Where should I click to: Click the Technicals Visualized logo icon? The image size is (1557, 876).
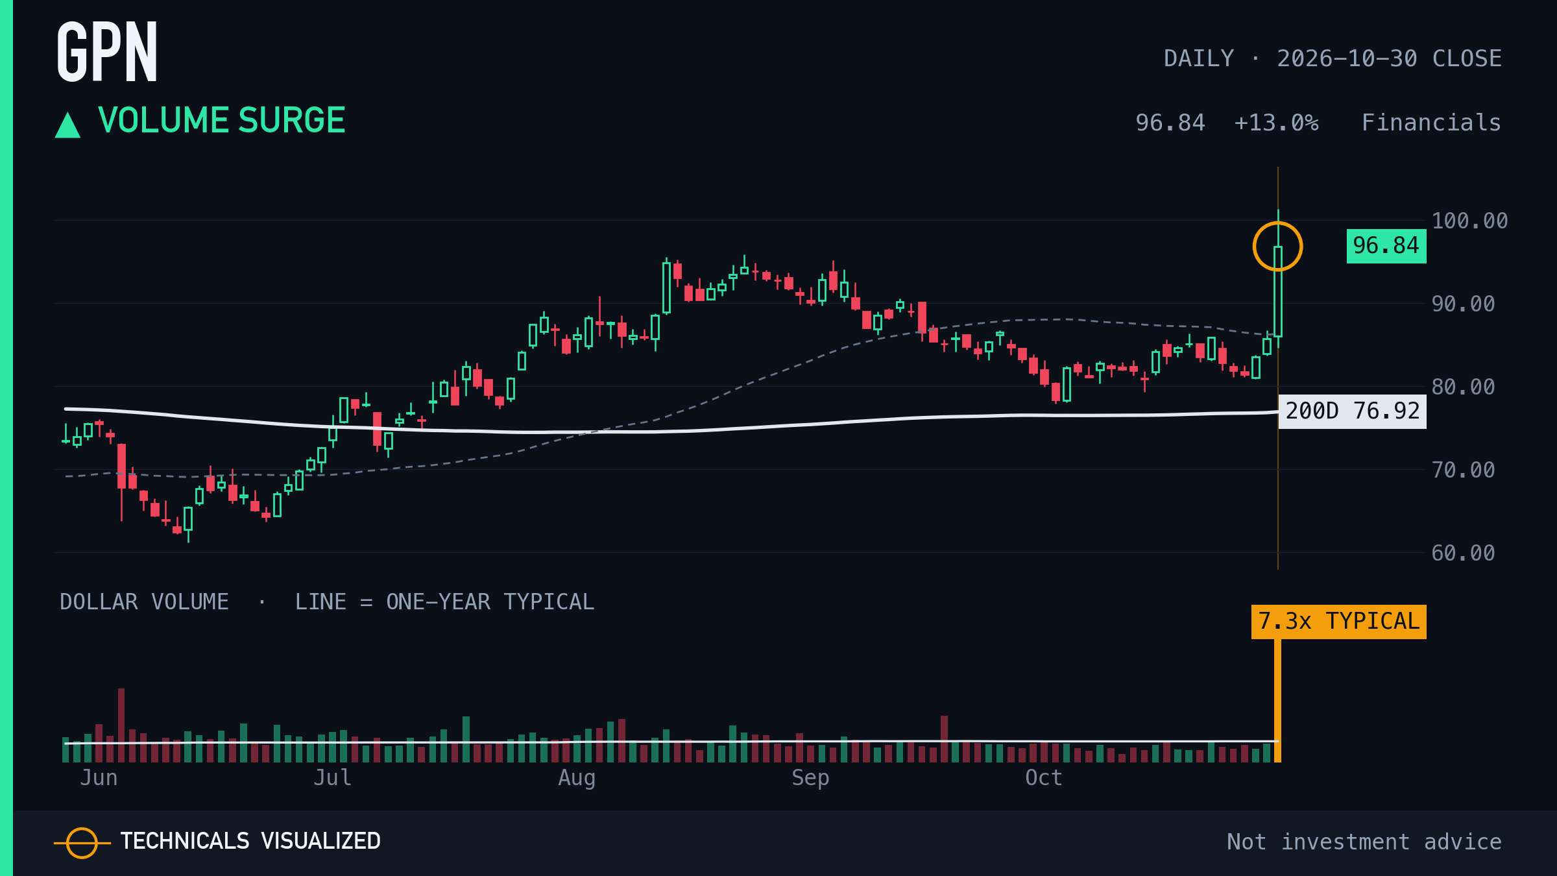point(82,843)
